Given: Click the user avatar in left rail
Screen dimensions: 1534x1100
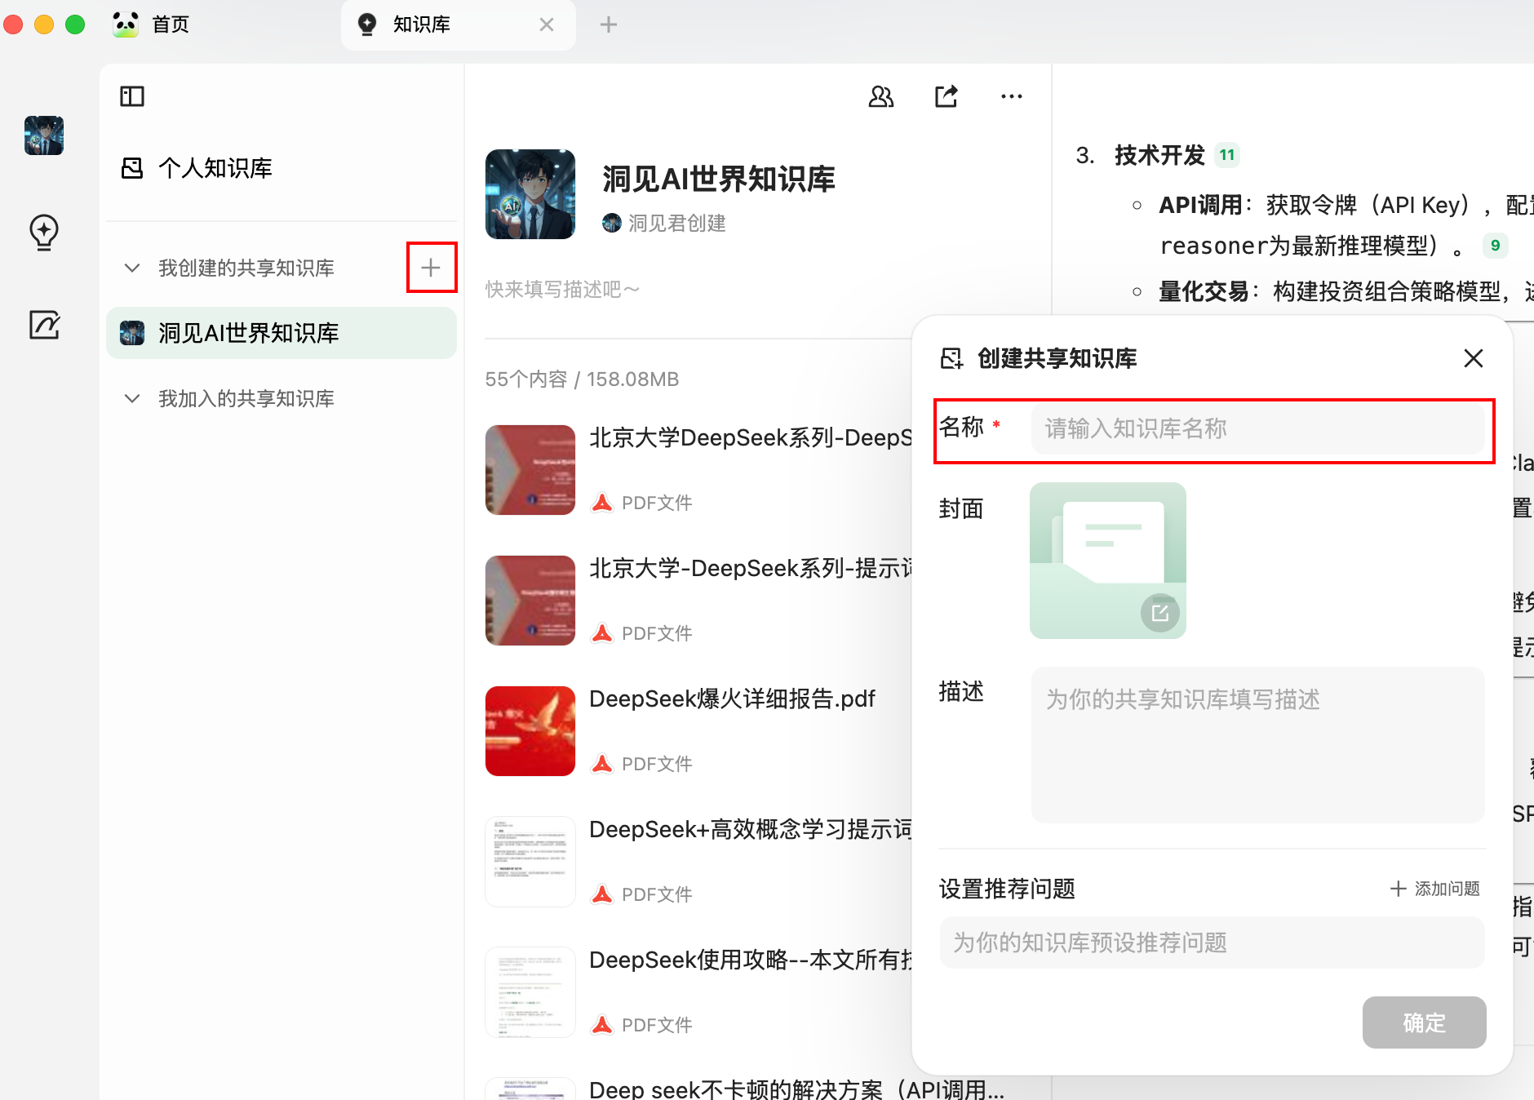Looking at the screenshot, I should [x=44, y=135].
